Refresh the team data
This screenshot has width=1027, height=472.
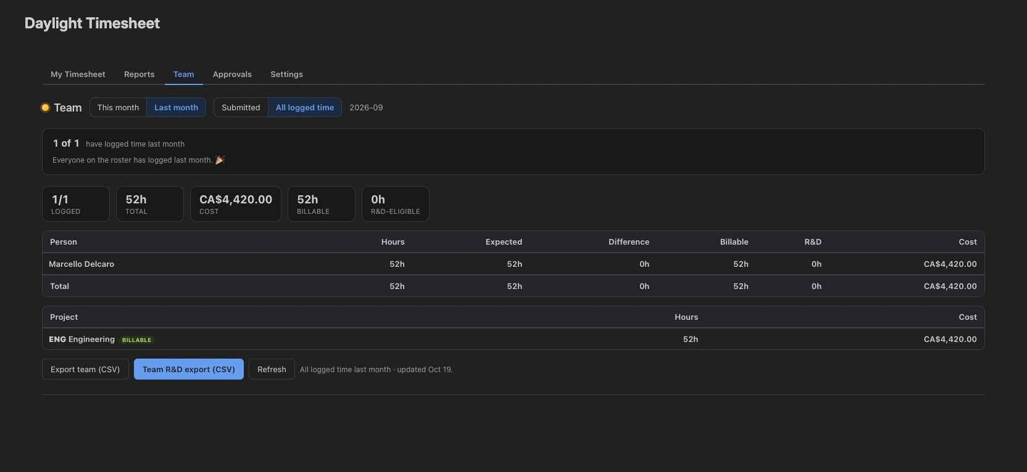(x=272, y=369)
